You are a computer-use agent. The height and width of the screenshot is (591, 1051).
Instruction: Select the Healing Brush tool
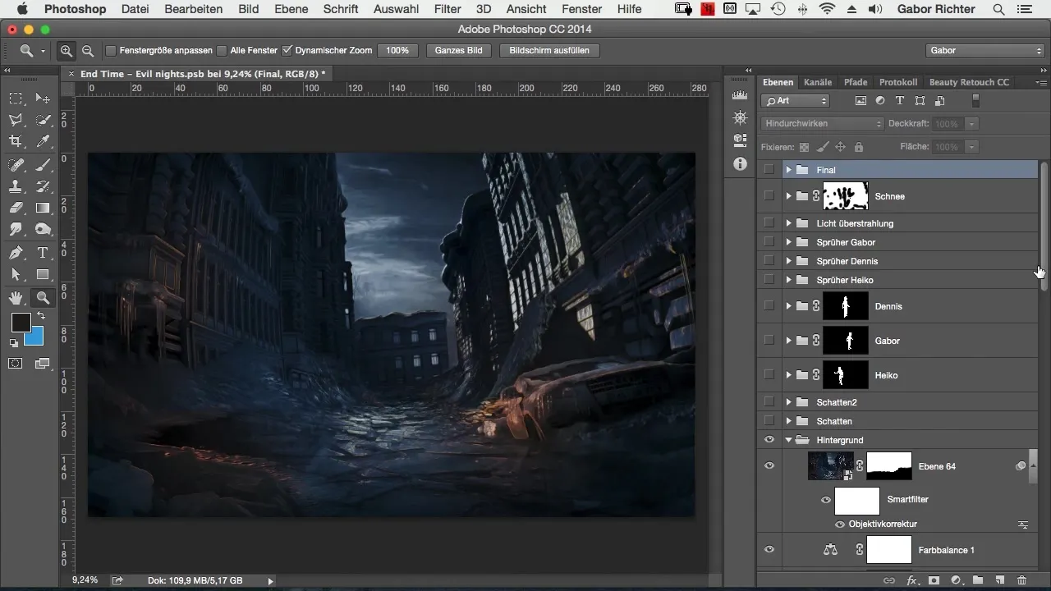16,165
